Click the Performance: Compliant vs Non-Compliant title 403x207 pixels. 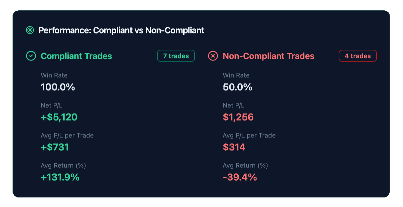tap(122, 30)
